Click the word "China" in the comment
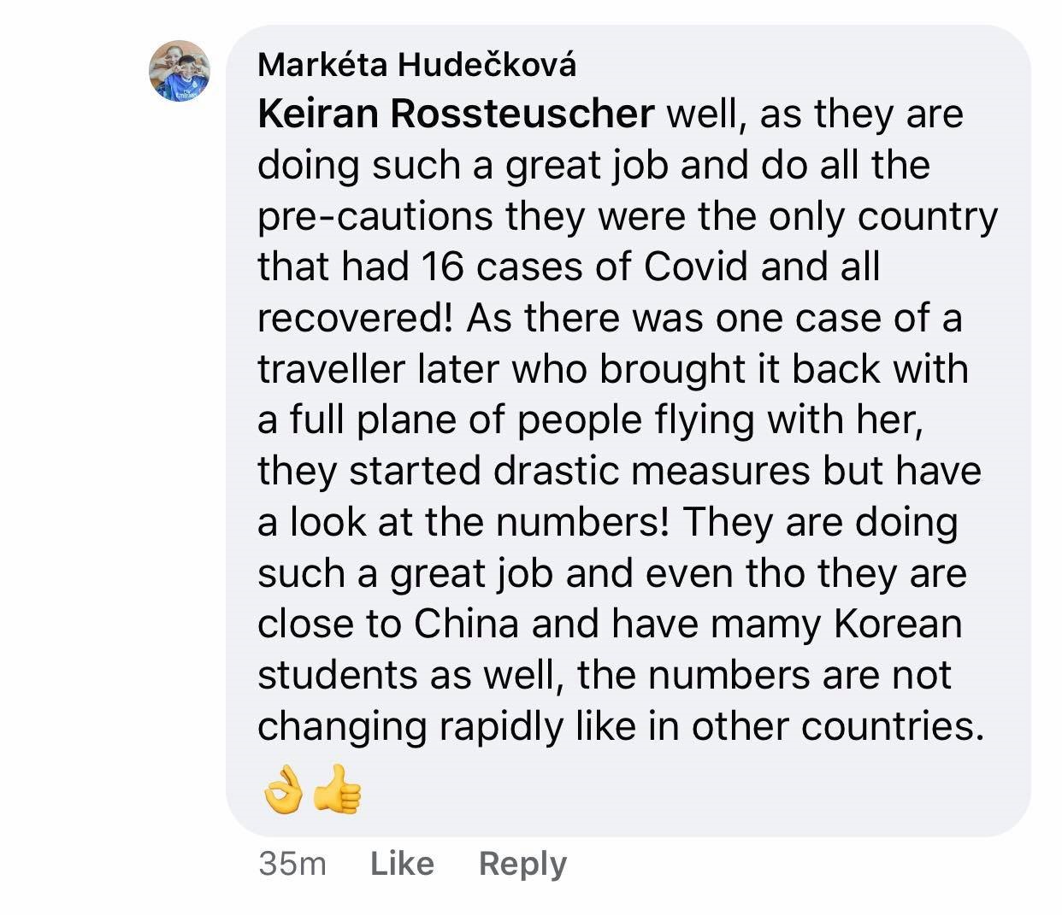Screen dimensions: 1062x915 [x=467, y=624]
